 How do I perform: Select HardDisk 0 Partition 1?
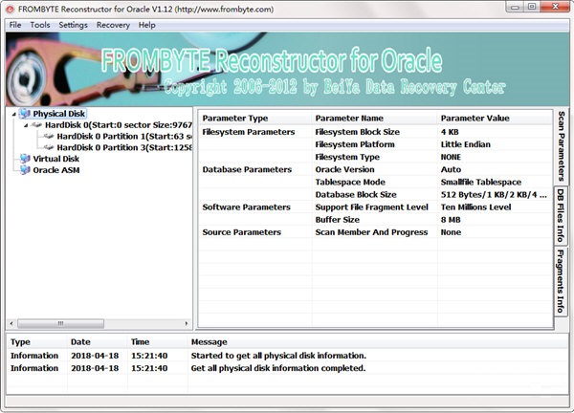[124, 137]
